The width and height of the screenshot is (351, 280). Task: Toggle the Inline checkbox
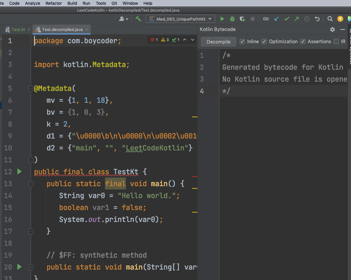click(x=242, y=41)
